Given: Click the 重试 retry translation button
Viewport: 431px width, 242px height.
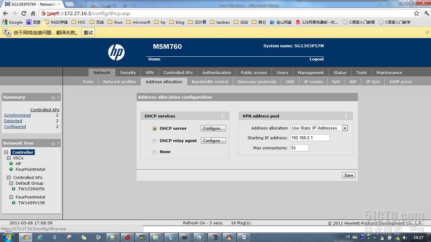Looking at the screenshot, I should click(x=88, y=32).
